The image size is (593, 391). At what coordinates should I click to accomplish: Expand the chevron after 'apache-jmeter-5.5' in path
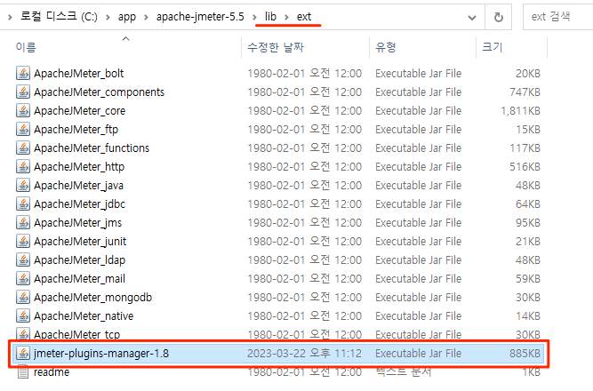click(254, 17)
